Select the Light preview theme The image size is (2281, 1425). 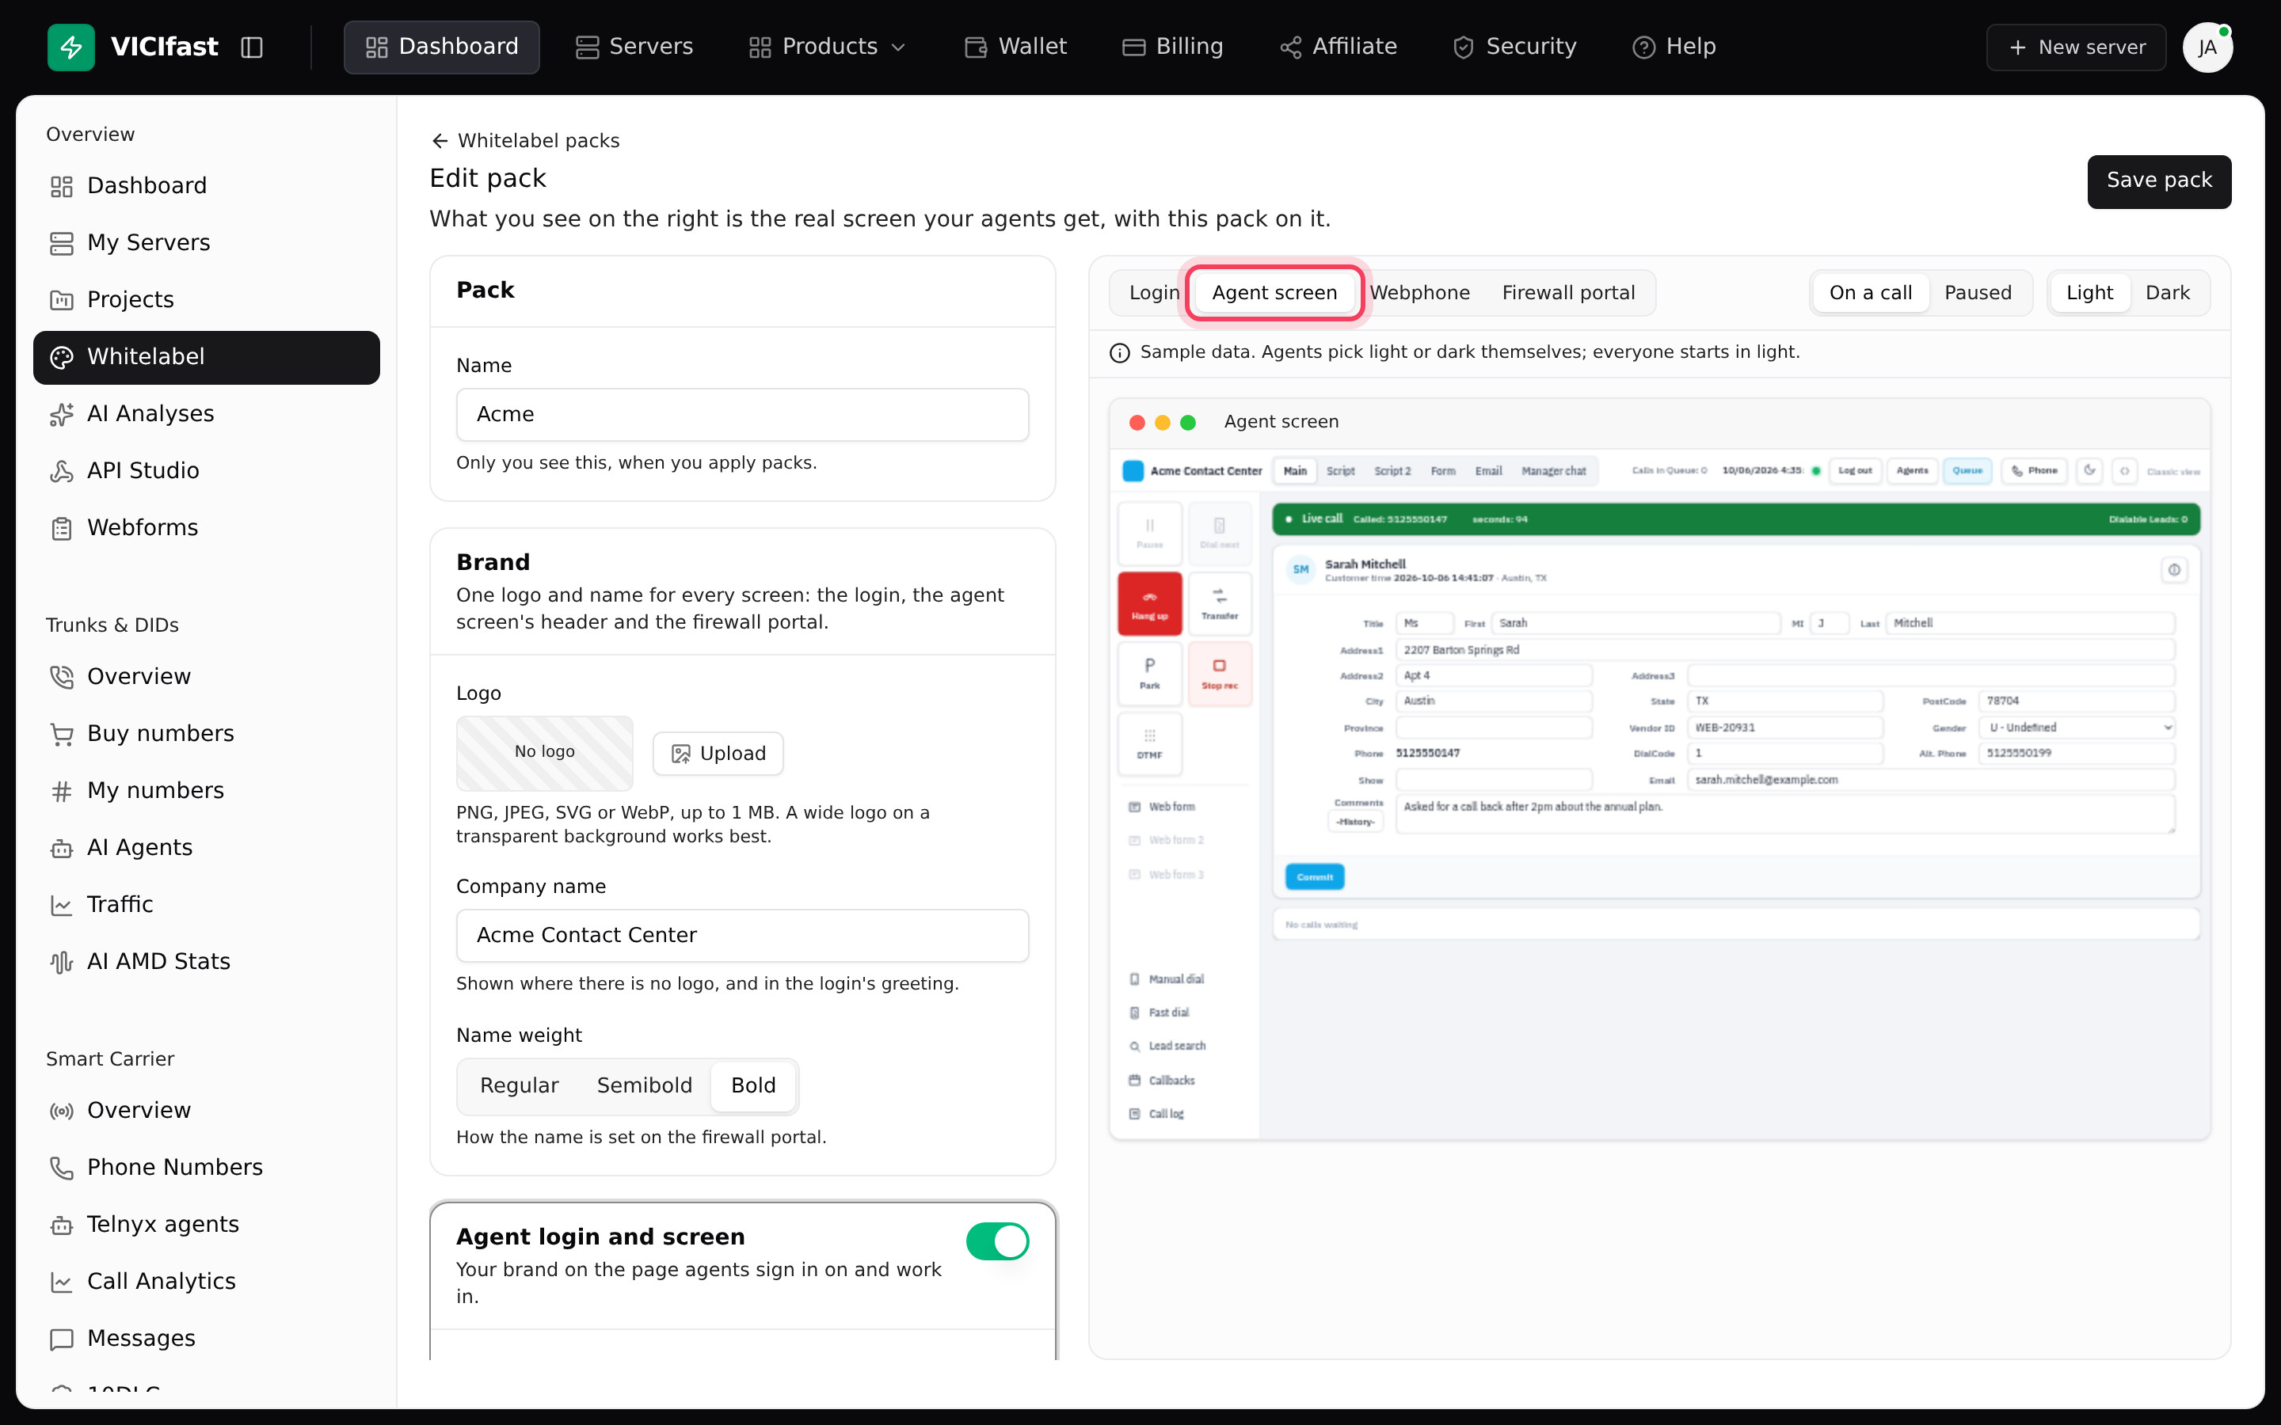pos(2089,293)
